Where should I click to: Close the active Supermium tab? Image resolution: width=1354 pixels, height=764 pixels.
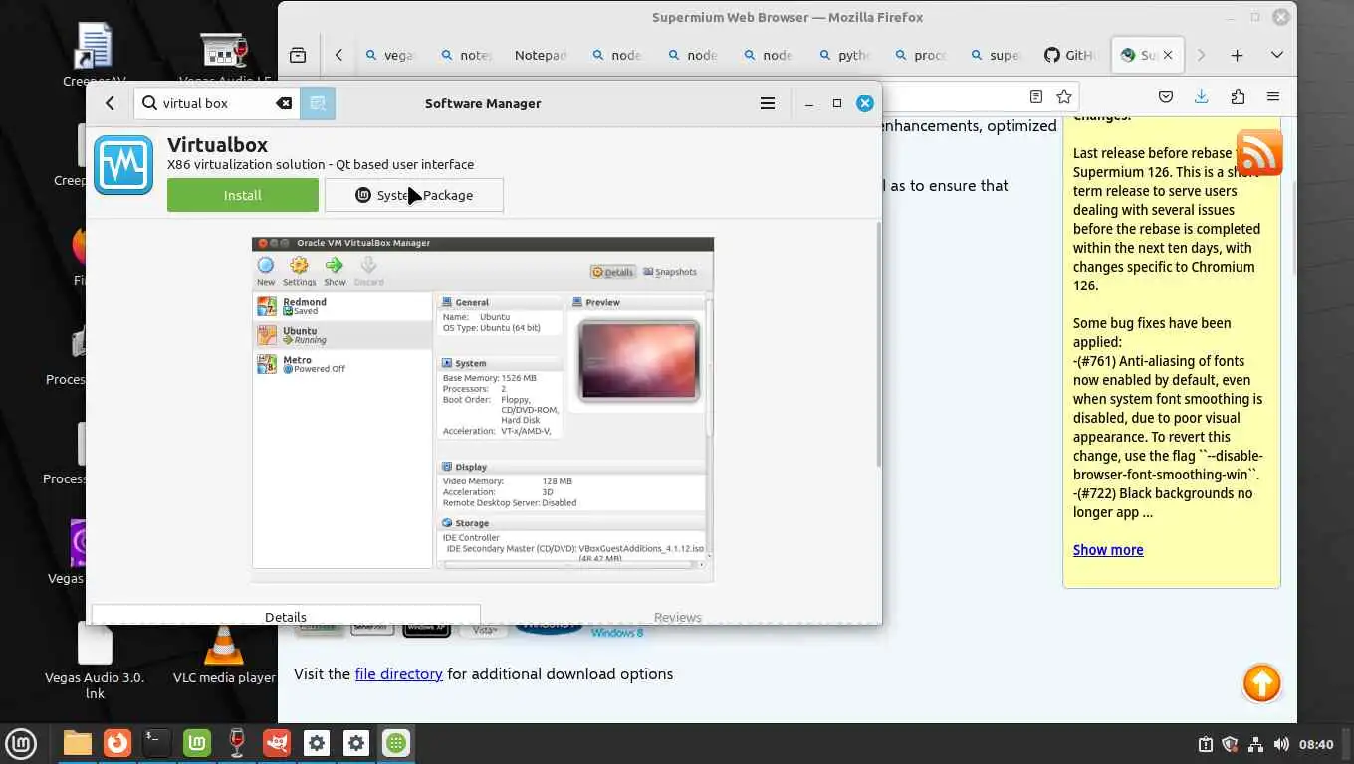pos(1168,55)
